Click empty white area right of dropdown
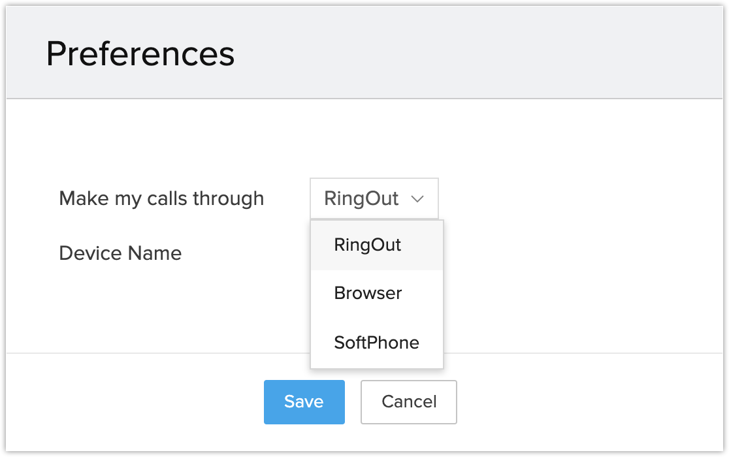The image size is (729, 457). (575, 198)
